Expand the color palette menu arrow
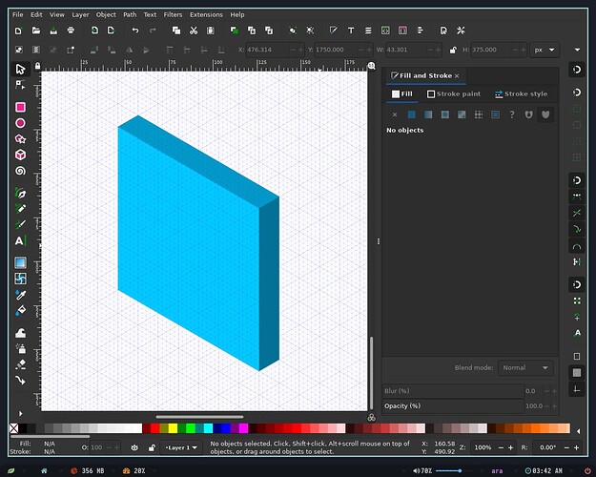The width and height of the screenshot is (596, 477). coord(578,431)
